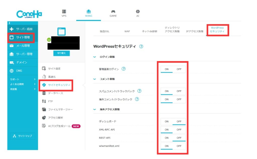Switch to the IPアクセス制限 tab
Viewport: 257px width, 159px height.
point(195,31)
